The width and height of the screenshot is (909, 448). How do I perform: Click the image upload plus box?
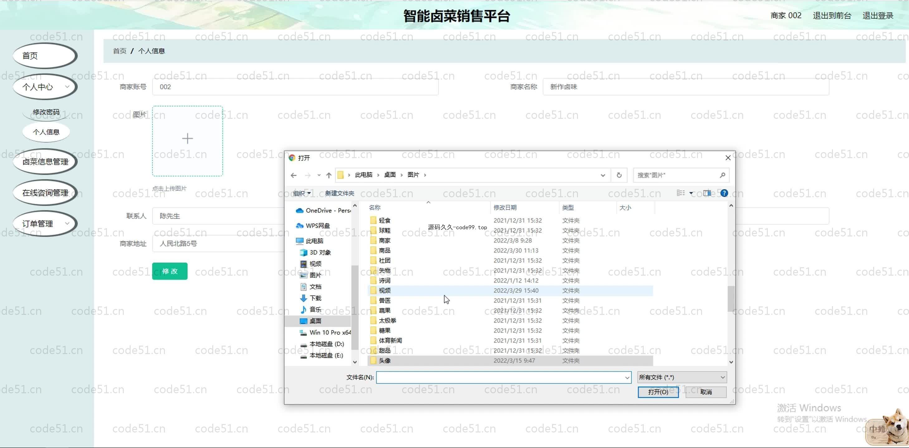pyautogui.click(x=187, y=141)
